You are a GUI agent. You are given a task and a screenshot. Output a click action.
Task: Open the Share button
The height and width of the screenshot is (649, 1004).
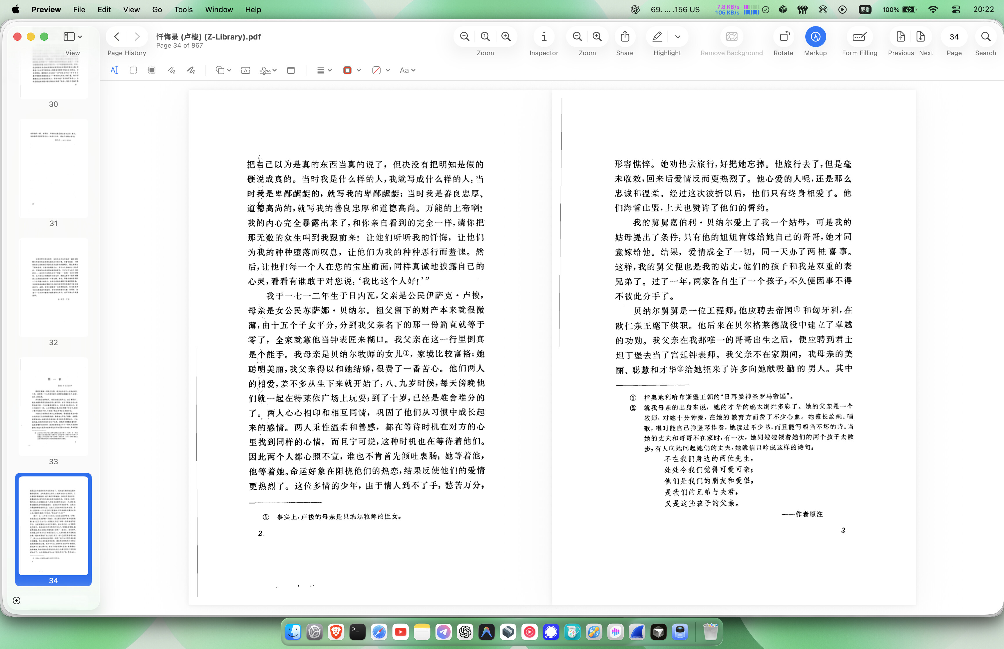[x=624, y=37]
